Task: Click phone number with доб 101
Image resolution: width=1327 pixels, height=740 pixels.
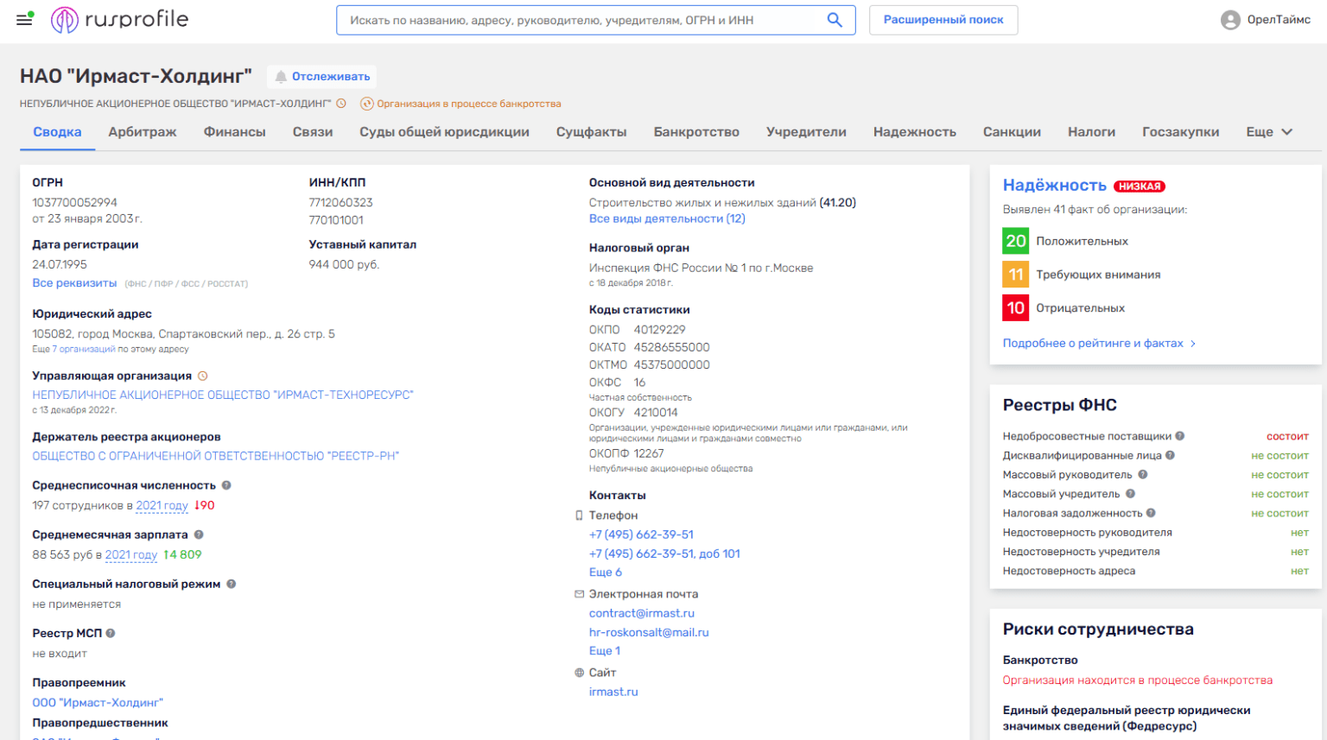Action: tap(664, 554)
